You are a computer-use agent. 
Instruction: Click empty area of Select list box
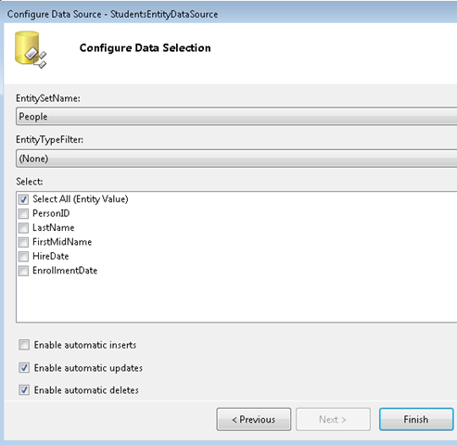pos(236,299)
